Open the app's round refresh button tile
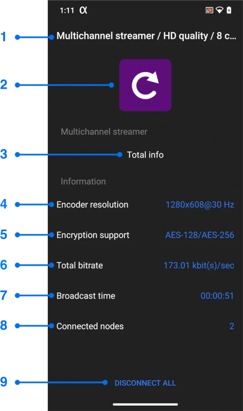This screenshot has width=243, height=411. coord(145,85)
